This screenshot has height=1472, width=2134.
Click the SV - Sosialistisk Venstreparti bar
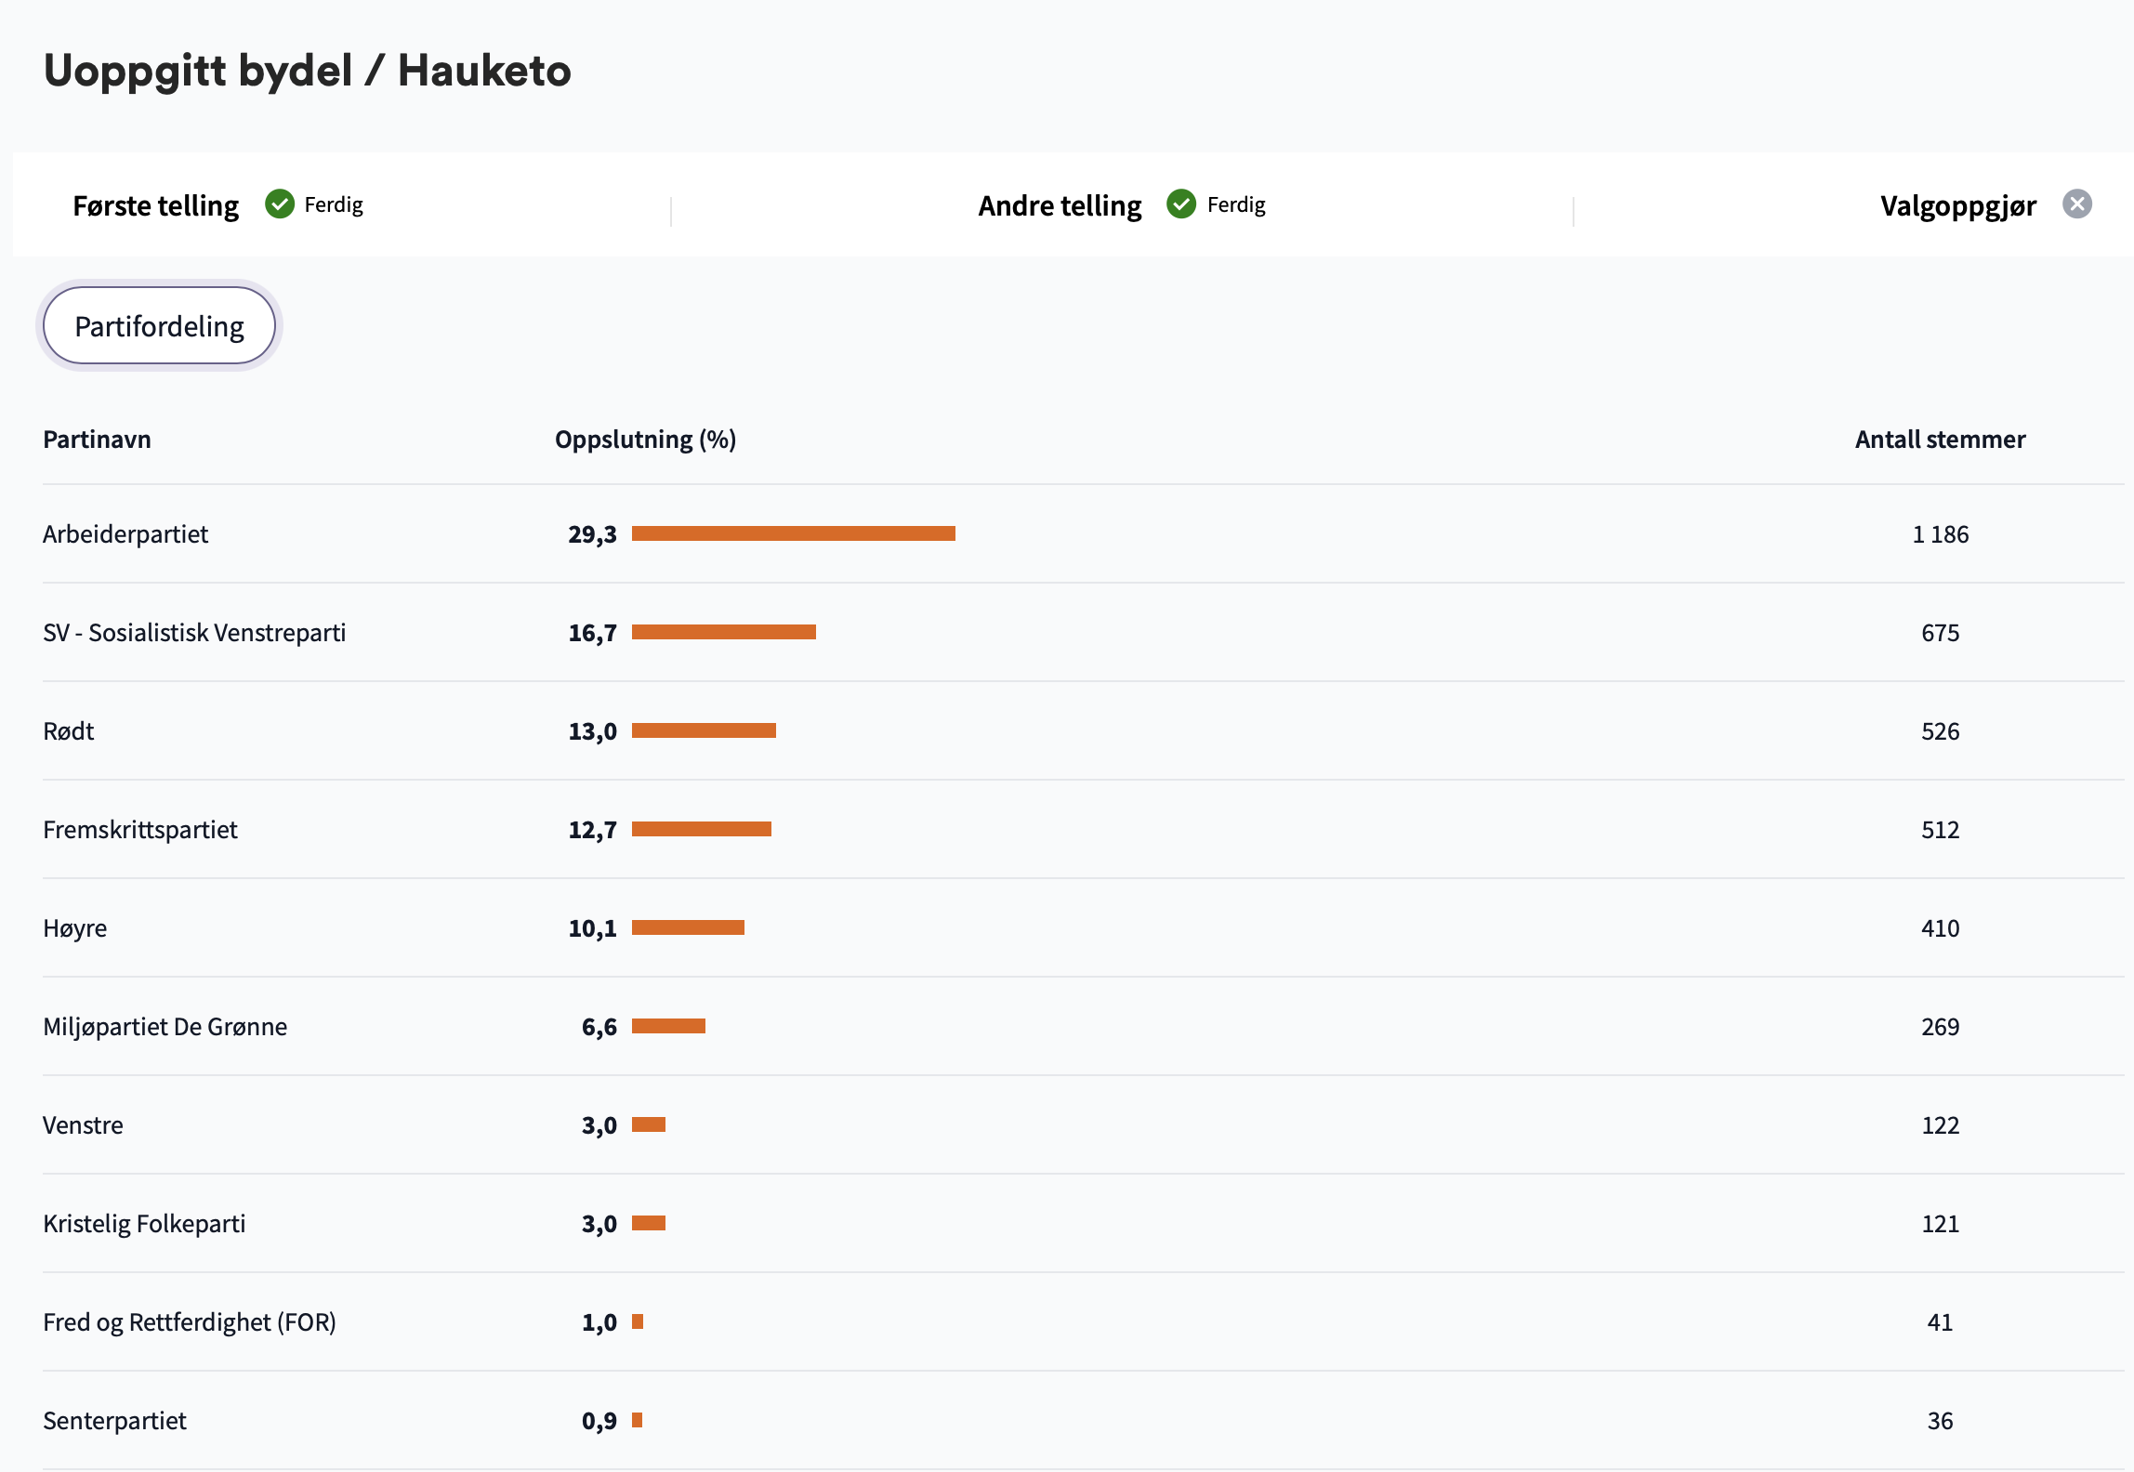tap(724, 632)
